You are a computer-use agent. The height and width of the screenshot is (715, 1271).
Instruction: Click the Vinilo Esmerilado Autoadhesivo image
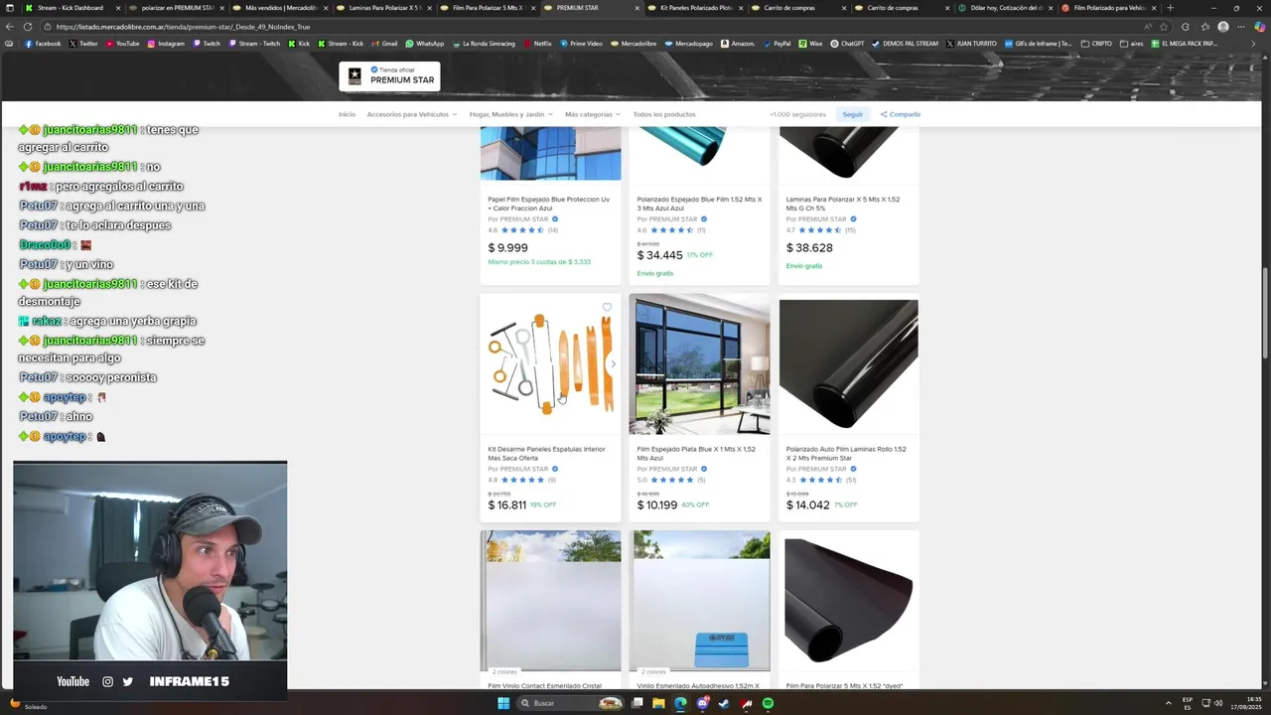[x=699, y=601]
